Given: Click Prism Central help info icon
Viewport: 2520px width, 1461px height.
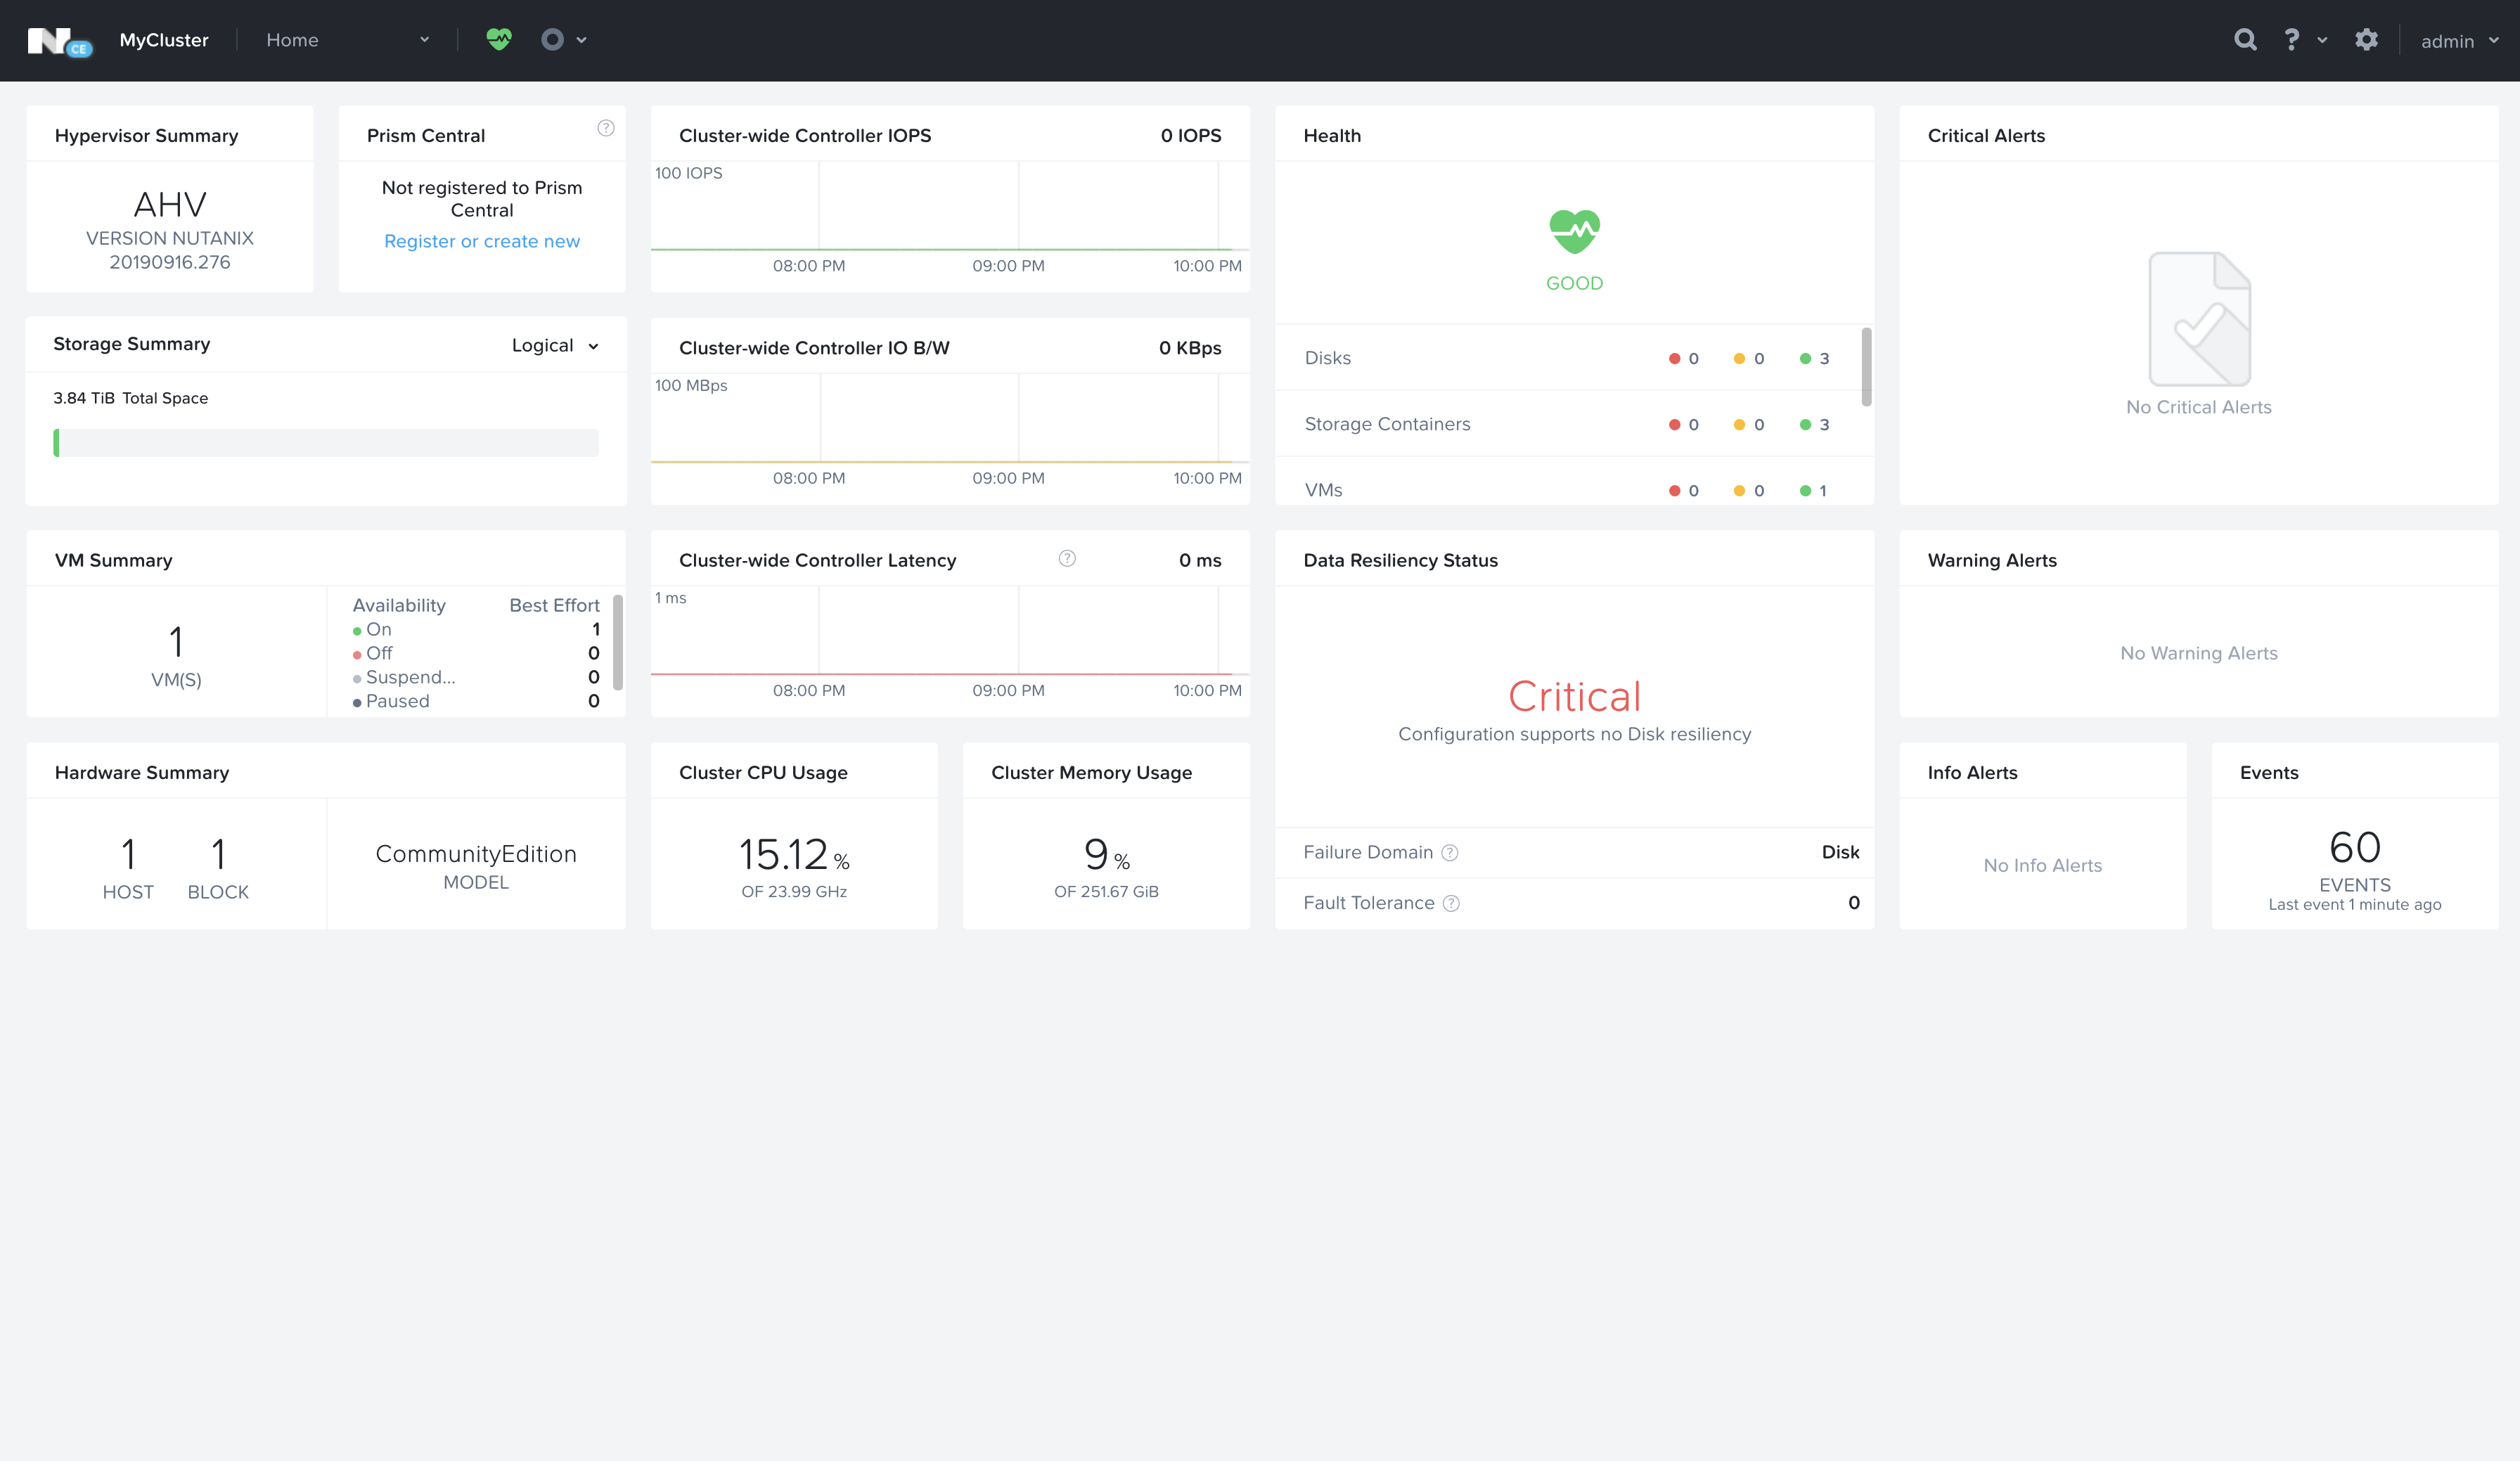Looking at the screenshot, I should coord(606,128).
